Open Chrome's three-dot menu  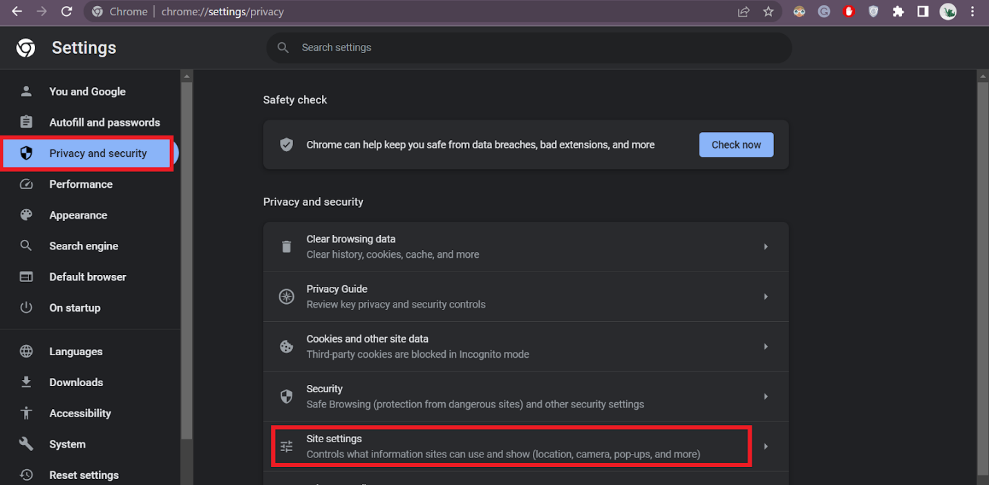tap(972, 12)
